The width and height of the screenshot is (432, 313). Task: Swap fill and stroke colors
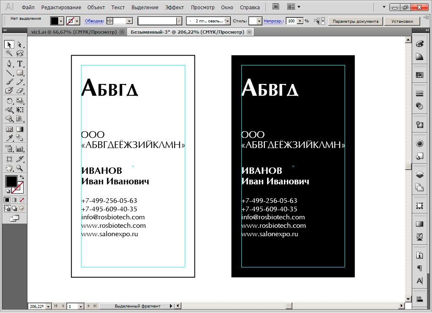click(x=22, y=177)
